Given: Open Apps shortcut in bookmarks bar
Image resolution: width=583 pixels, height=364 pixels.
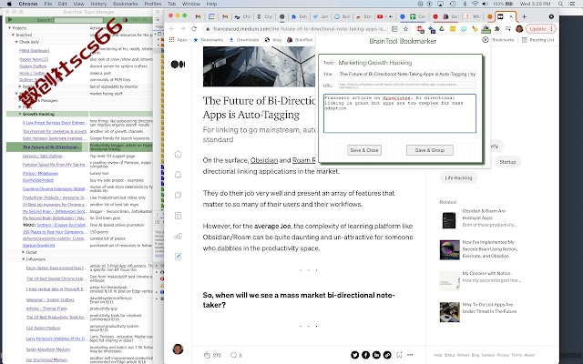Looking at the screenshot, I should [179, 40].
